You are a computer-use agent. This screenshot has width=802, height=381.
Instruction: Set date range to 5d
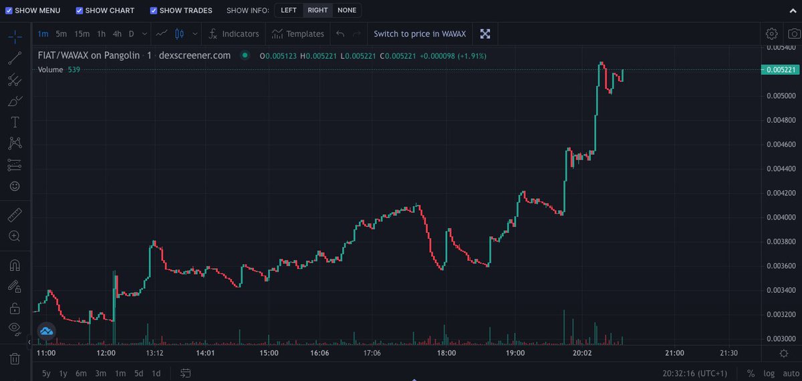click(138, 373)
